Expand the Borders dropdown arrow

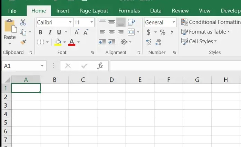pos(47,42)
